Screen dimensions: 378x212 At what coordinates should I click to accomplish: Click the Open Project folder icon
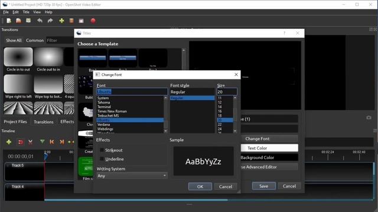[18, 21]
